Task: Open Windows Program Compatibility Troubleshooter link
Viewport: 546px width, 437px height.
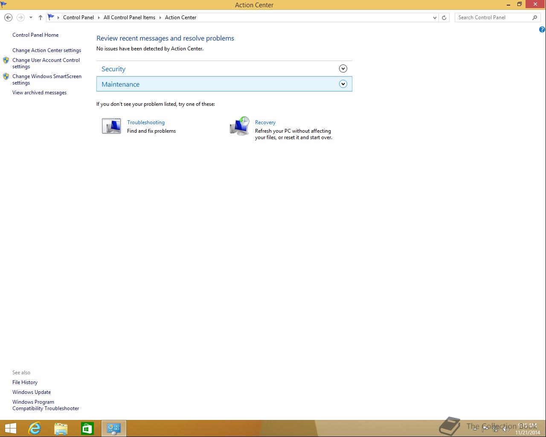Action: tap(46, 405)
